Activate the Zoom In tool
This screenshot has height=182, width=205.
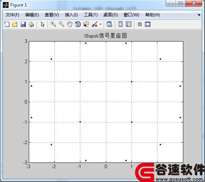click(x=53, y=24)
